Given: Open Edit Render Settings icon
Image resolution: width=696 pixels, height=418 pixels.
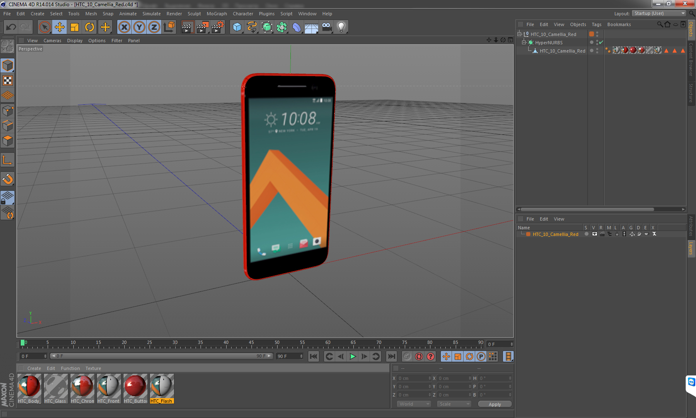Looking at the screenshot, I should 218,27.
